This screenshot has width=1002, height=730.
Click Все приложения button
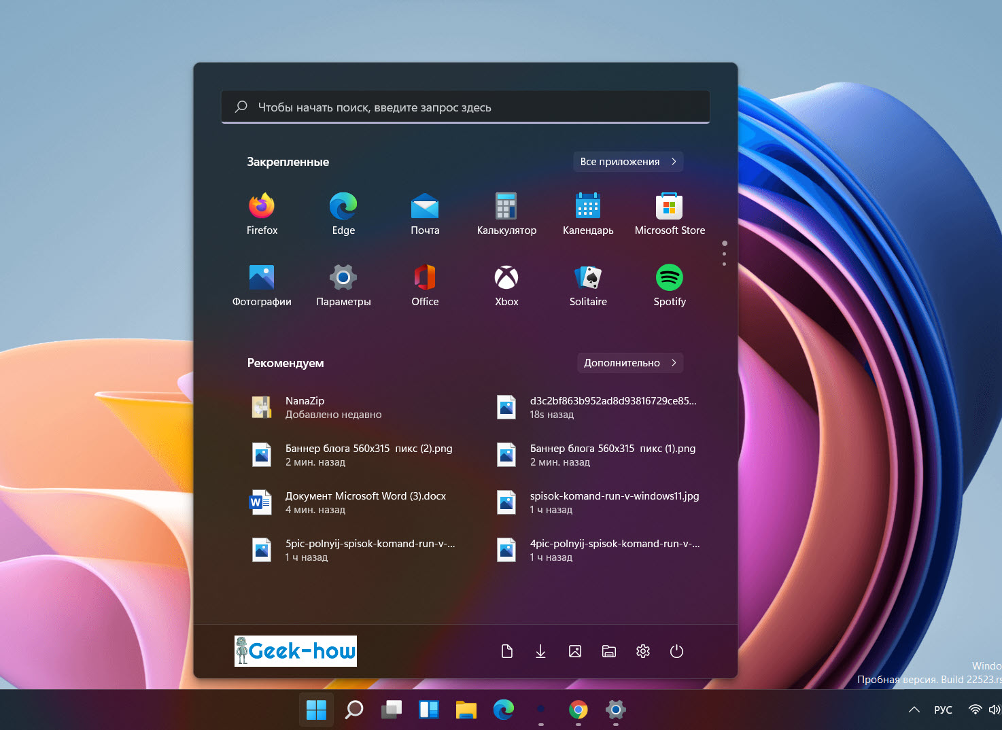[x=628, y=162]
